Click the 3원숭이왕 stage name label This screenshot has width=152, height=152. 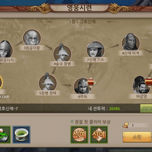point(32,48)
